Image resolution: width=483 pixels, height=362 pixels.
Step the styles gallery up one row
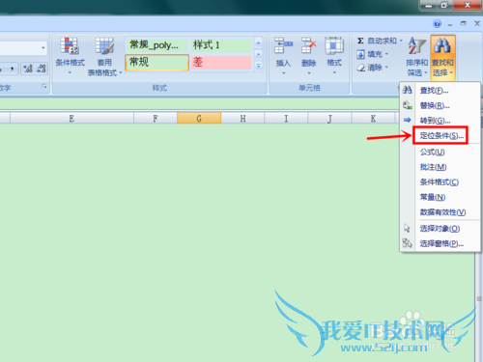(258, 42)
